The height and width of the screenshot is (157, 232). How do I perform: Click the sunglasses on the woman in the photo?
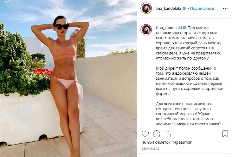(62, 27)
